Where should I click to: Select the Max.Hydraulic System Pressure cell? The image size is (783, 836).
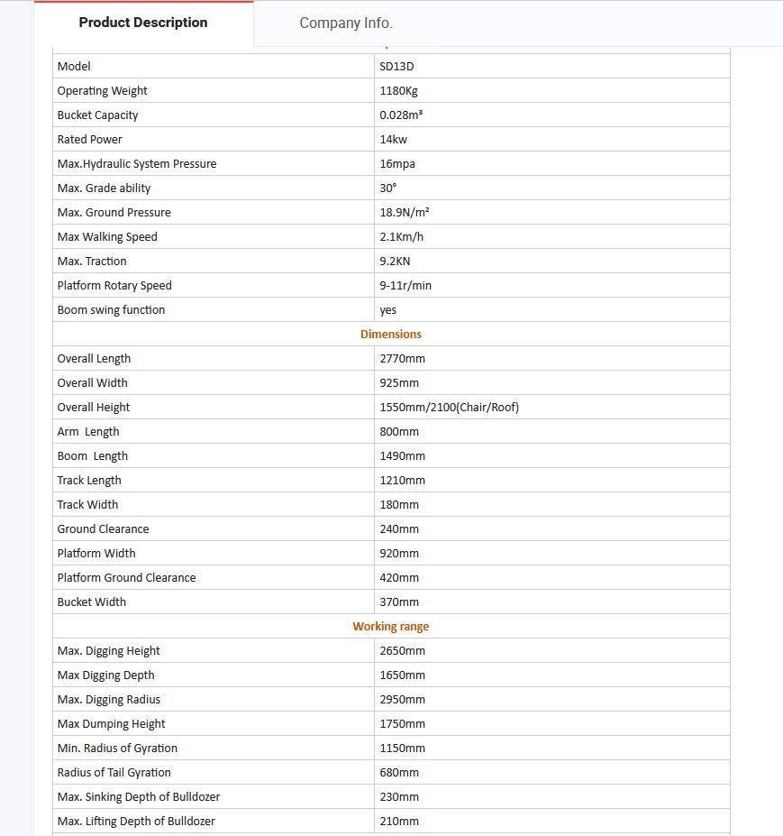pos(136,163)
